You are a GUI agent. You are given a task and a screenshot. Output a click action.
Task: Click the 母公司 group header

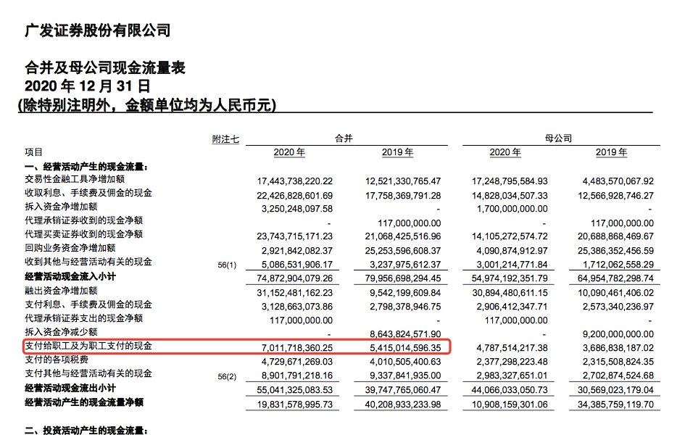(x=558, y=138)
